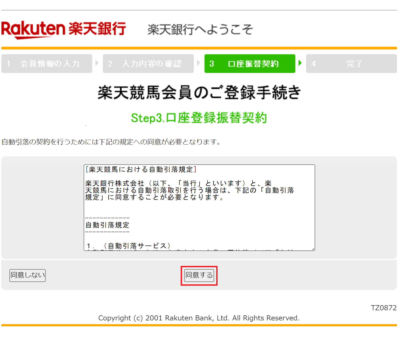Select step 4 完了 tab
This screenshot has height=337, width=406.
click(351, 64)
